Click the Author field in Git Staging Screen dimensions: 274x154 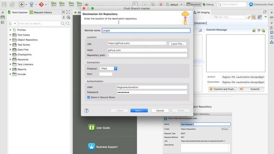pos(243,77)
